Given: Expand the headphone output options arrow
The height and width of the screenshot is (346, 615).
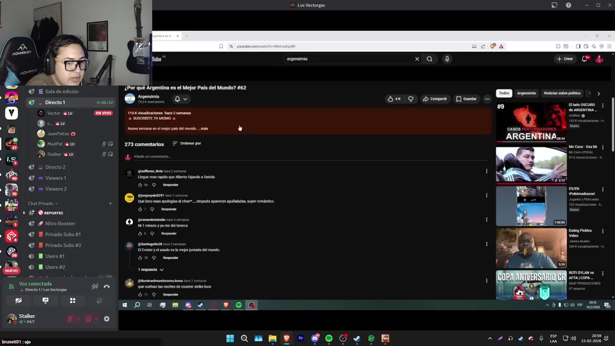Looking at the screenshot, I should click(x=96, y=319).
